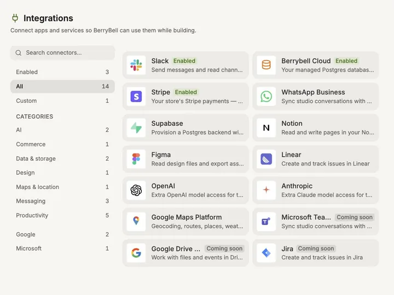Open the Custom connectors filter
Viewport: 394px width, 295px height.
coord(62,101)
